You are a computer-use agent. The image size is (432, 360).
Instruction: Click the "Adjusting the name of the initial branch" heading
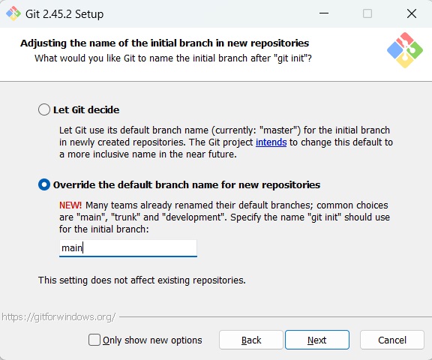tap(164, 43)
